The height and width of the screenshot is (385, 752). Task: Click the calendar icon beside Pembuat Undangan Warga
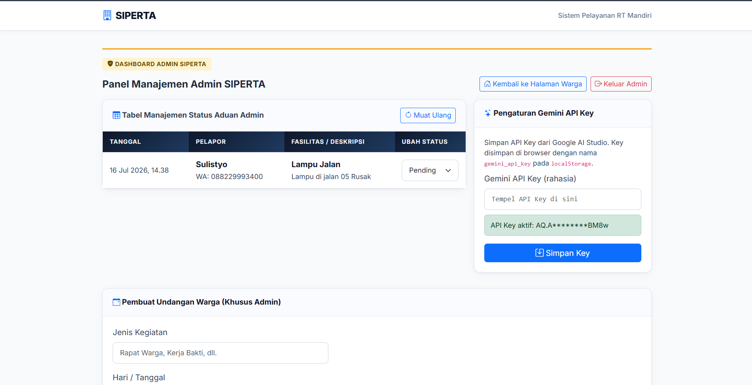[116, 302]
